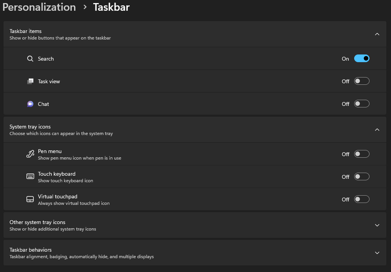Click the Chat camera icon

coord(30,104)
